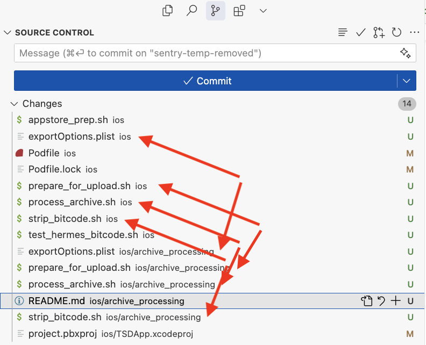Discard changes icon on README.md row
The width and height of the screenshot is (426, 345).
click(381, 301)
